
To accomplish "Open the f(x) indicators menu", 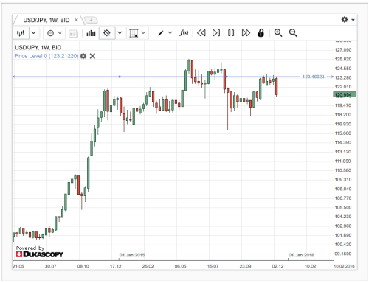I will [x=184, y=32].
